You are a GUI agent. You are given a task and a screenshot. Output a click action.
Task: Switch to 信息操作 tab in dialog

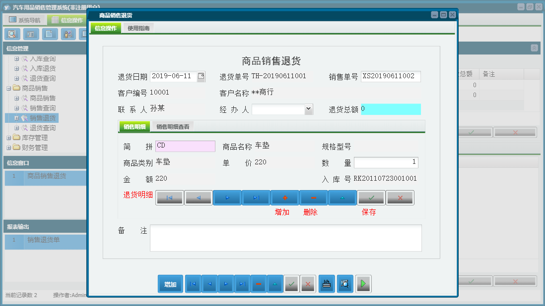tap(106, 28)
